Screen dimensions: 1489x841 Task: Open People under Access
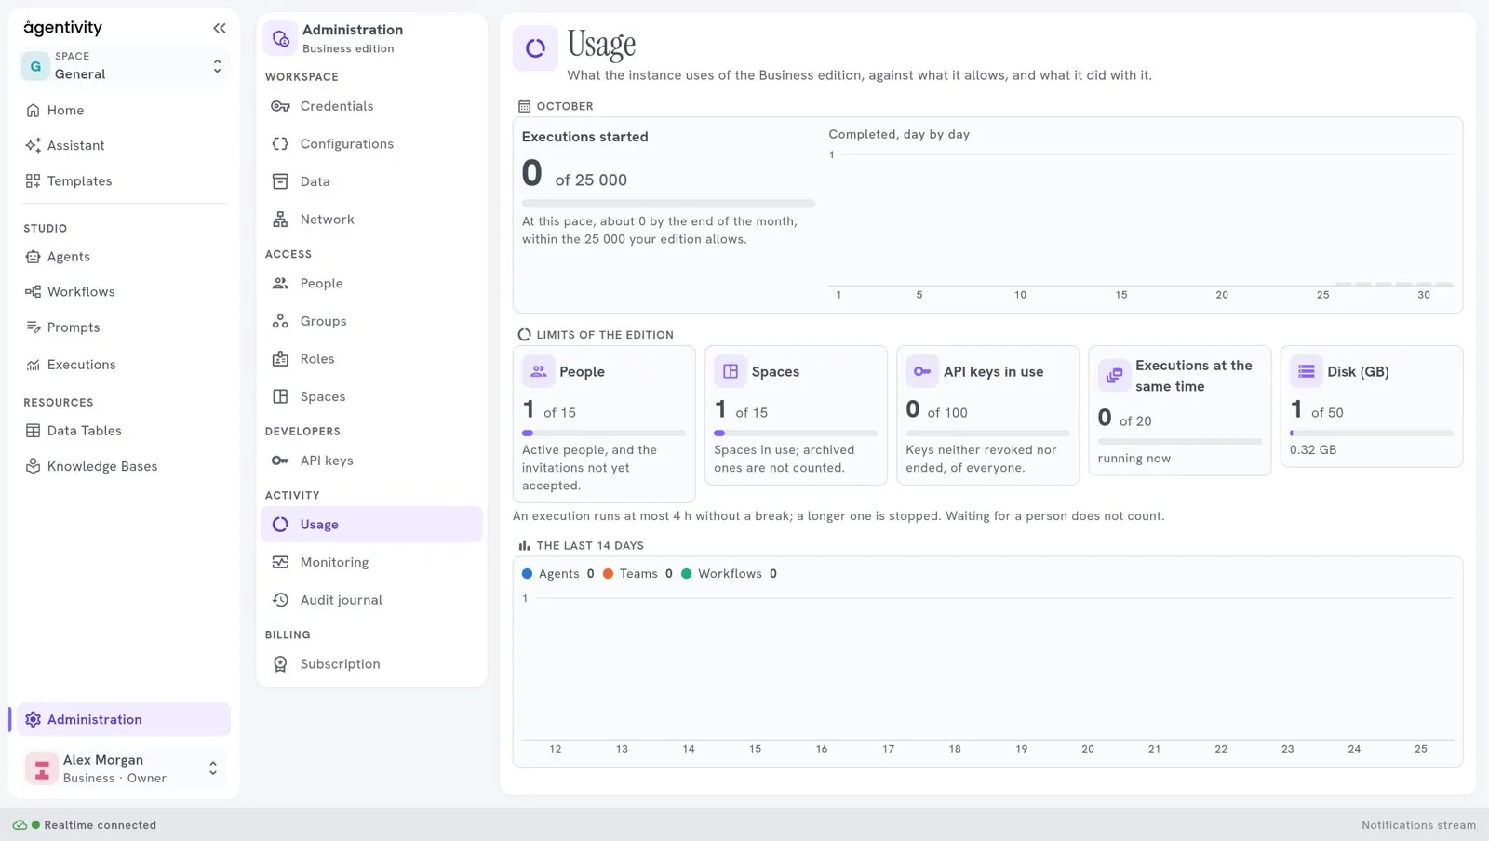(x=371, y=284)
